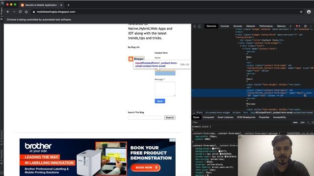314x176 pixels.
Task: Switch to the Console panel tab
Action: (225, 26)
